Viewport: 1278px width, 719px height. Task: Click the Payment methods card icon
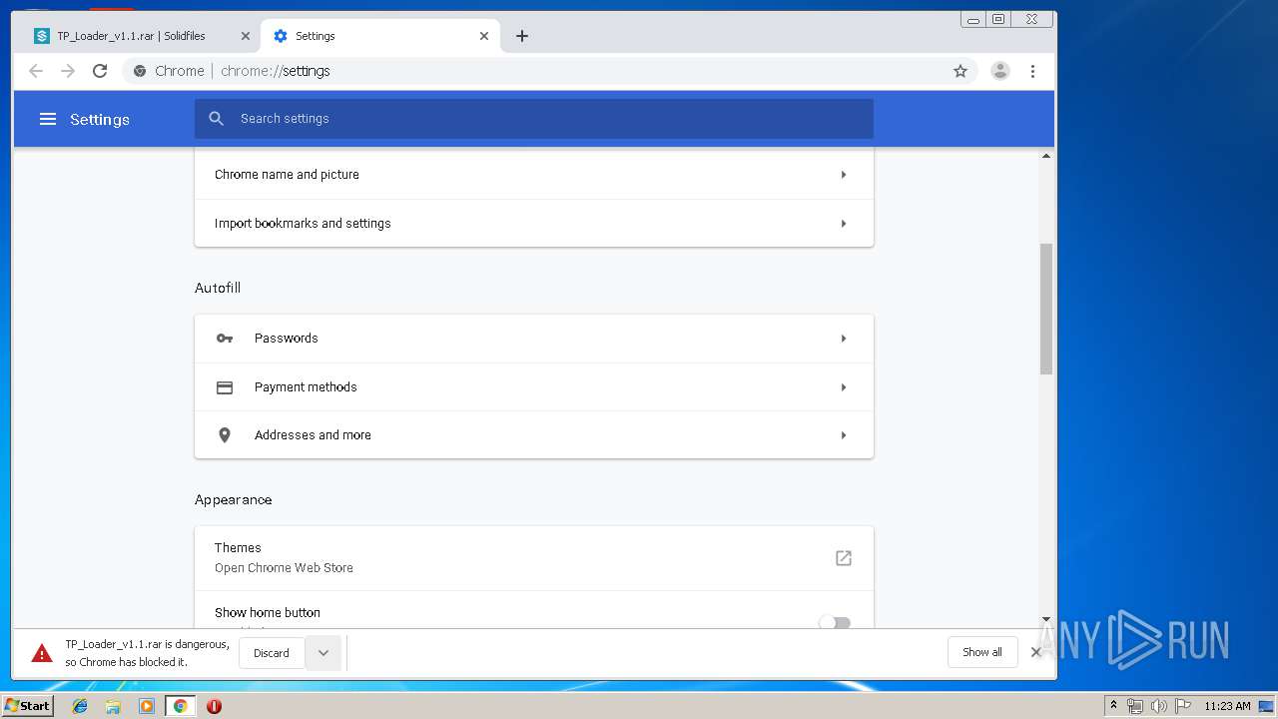(x=225, y=387)
